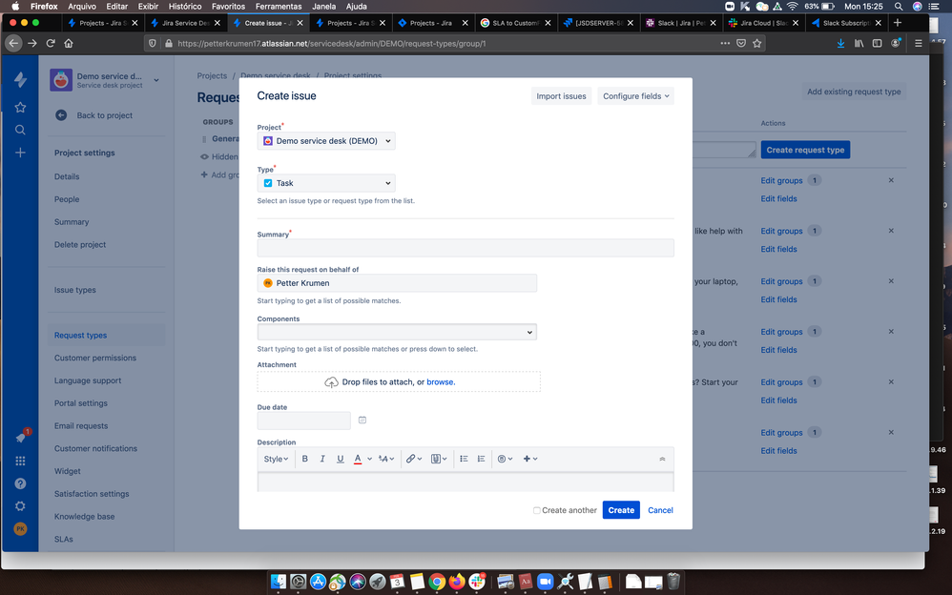Viewport: 952px width, 595px height.
Task: Open the Style dropdown in Description editor
Action: tap(276, 459)
